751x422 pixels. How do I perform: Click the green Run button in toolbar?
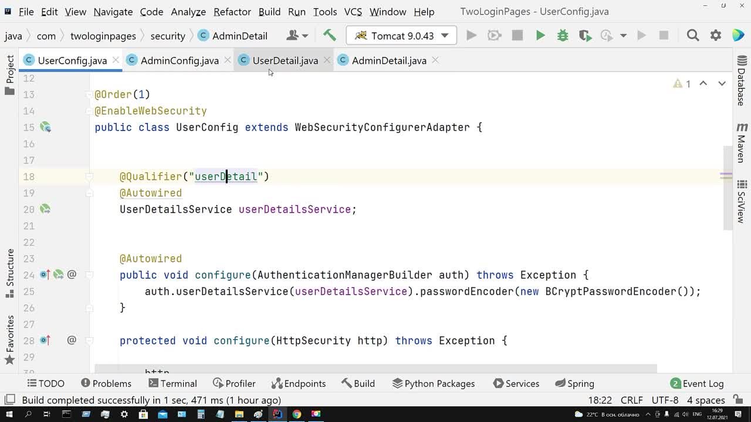540,36
